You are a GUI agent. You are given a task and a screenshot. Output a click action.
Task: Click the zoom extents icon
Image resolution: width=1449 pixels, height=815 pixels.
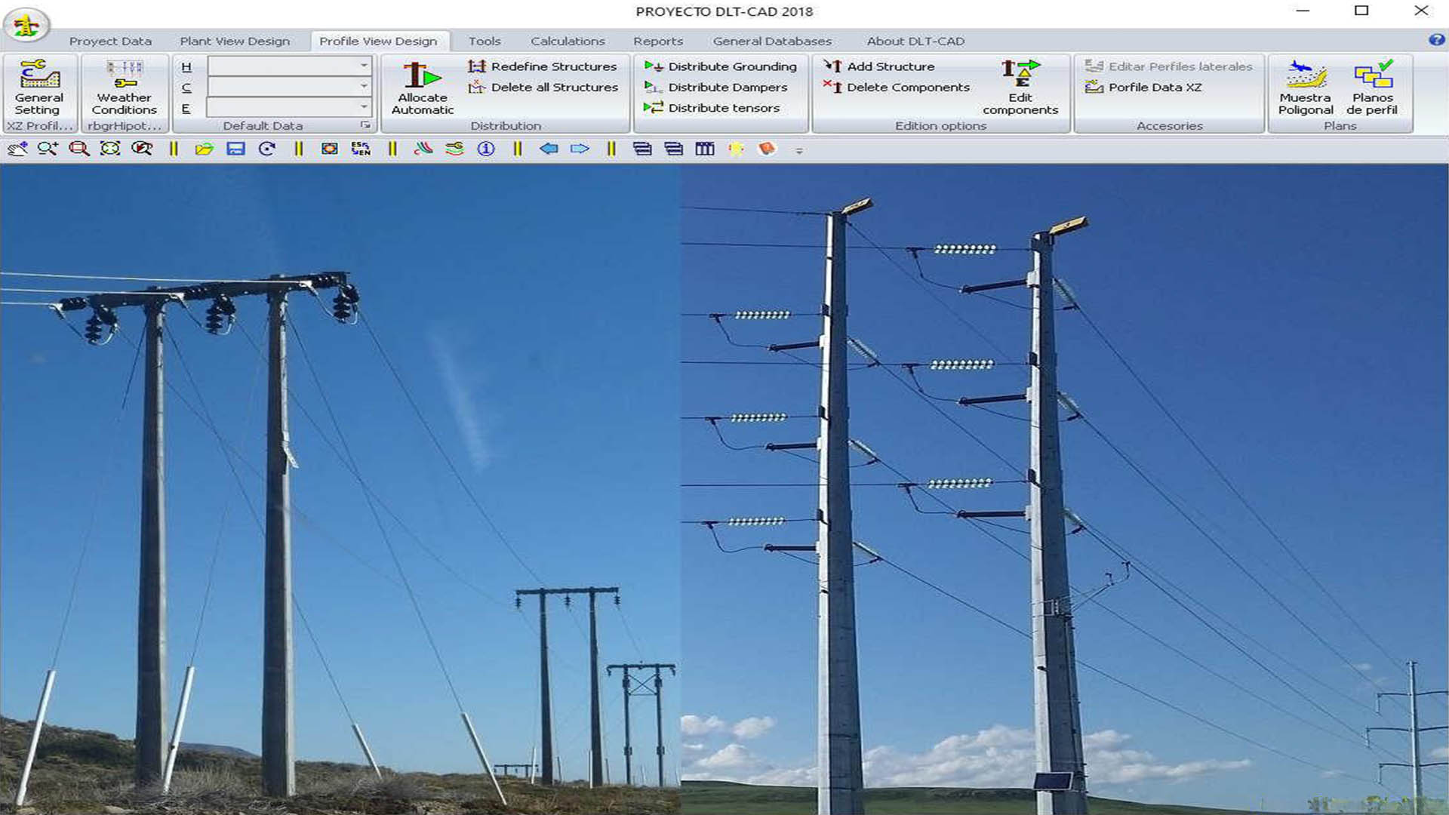click(110, 149)
